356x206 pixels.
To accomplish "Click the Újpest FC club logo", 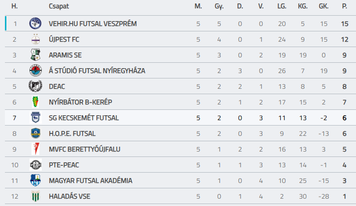I will pos(35,39).
